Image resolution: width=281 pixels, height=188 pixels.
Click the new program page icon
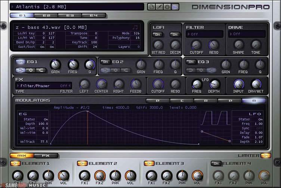(152, 7)
